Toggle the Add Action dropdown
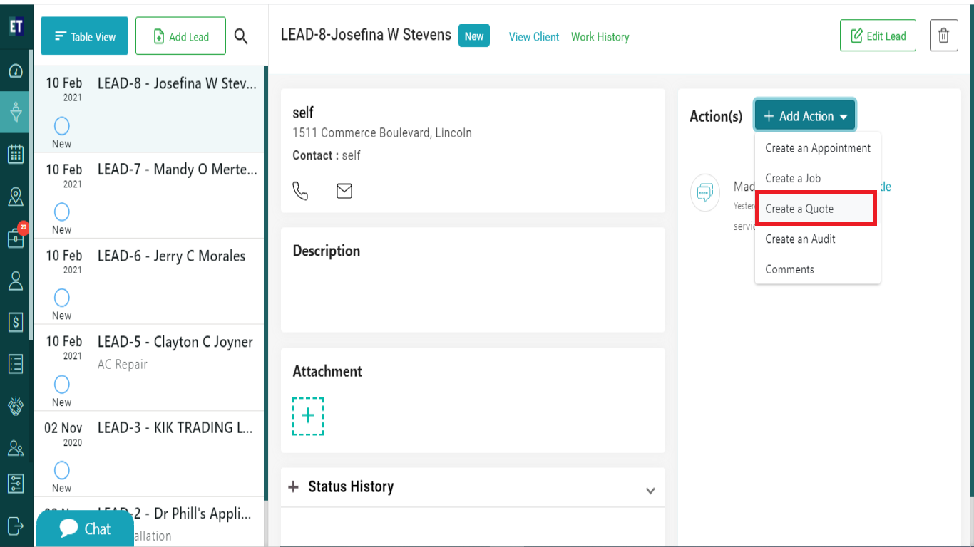Screen dimensions: 974x547 point(805,116)
